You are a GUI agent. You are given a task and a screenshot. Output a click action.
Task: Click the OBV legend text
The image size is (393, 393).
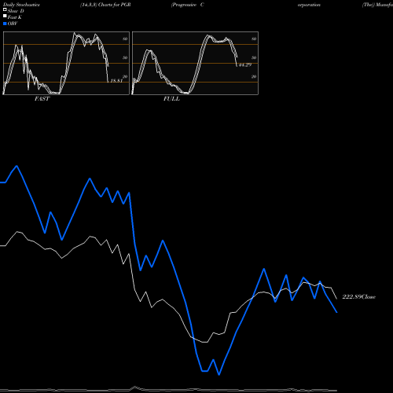[13, 24]
